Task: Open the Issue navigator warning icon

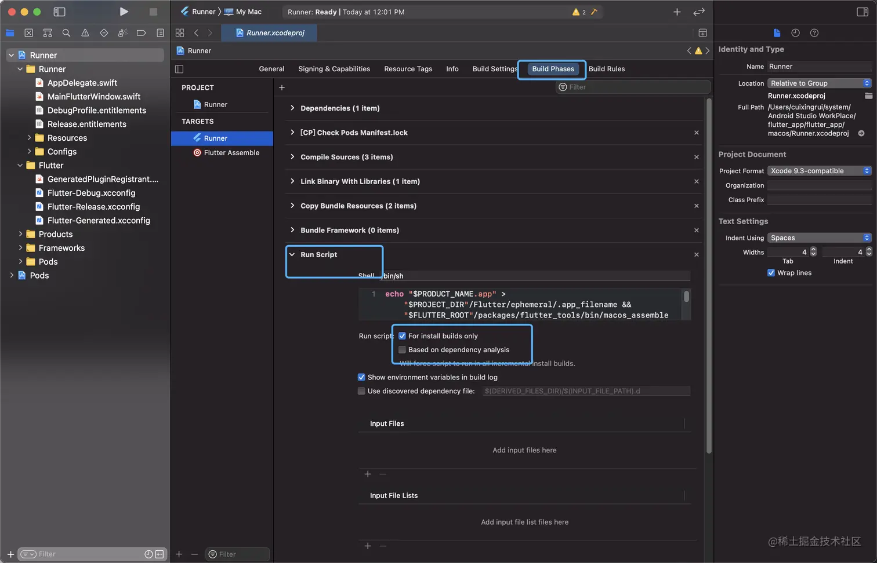Action: (x=85, y=33)
